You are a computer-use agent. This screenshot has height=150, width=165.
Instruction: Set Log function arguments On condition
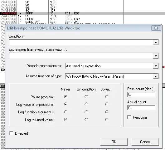[86, 112]
